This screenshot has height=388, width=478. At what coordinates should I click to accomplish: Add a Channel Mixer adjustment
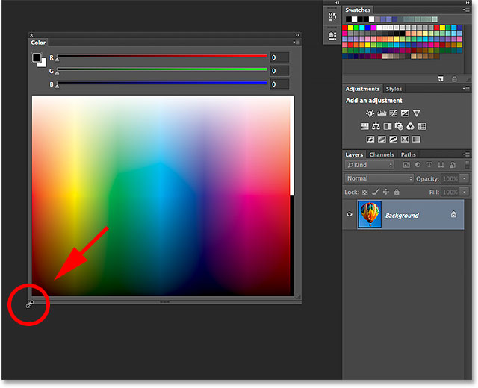(x=409, y=126)
